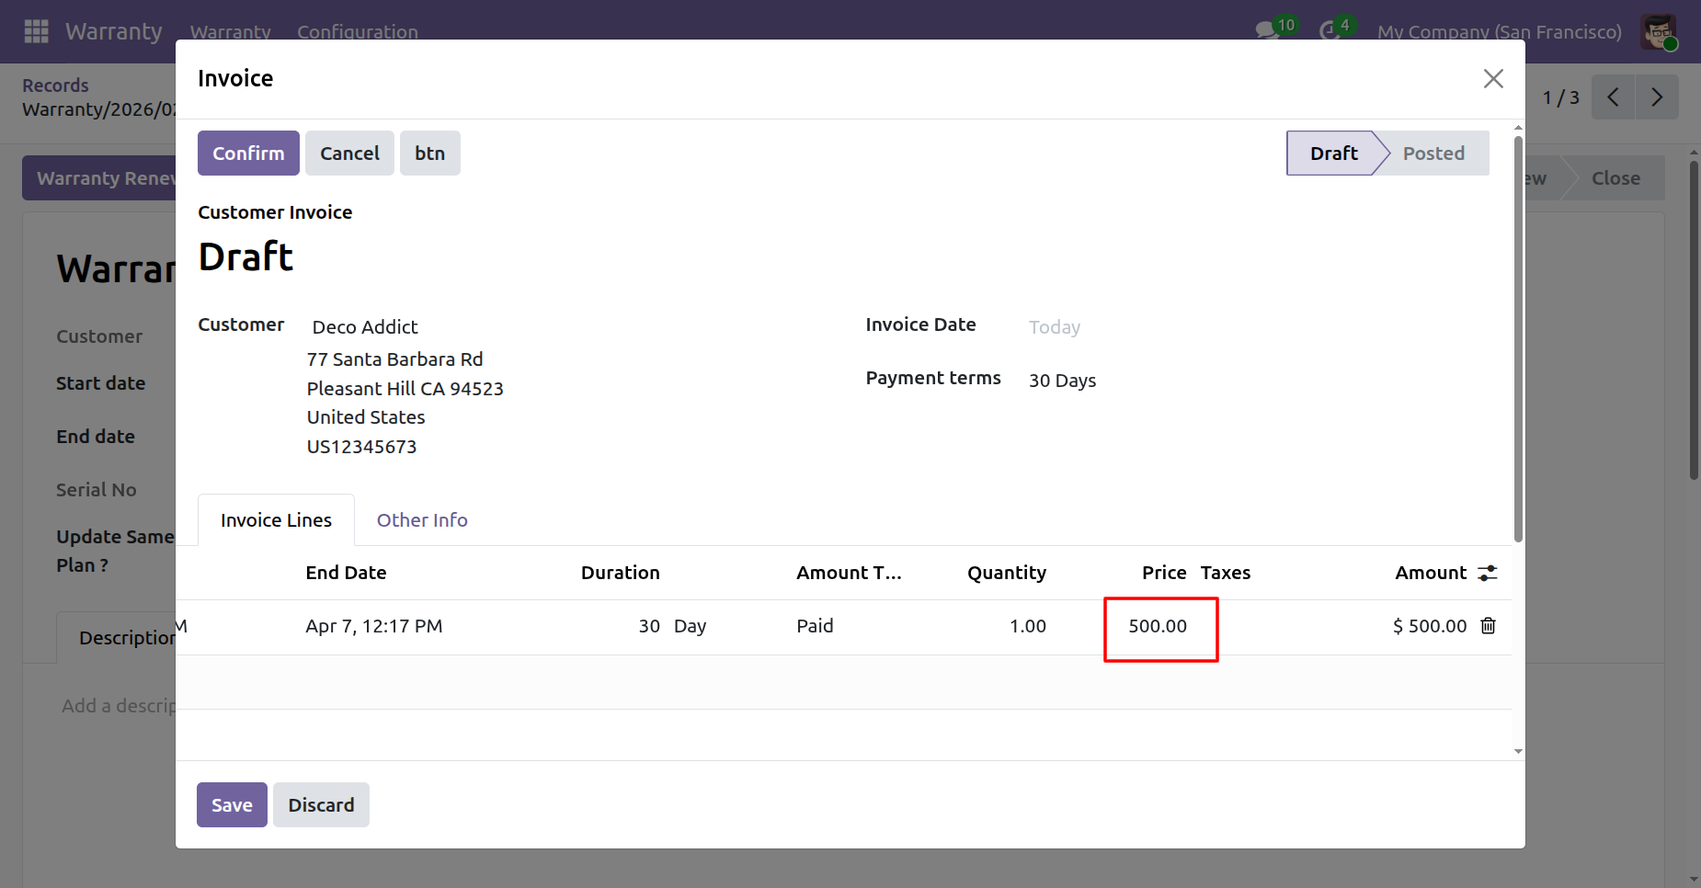
Task: Select the Invoice Lines tab
Action: point(276,520)
